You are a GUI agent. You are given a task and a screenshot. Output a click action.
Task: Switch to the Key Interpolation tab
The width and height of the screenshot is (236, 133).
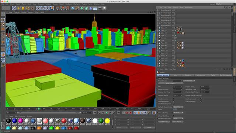tap(226, 75)
